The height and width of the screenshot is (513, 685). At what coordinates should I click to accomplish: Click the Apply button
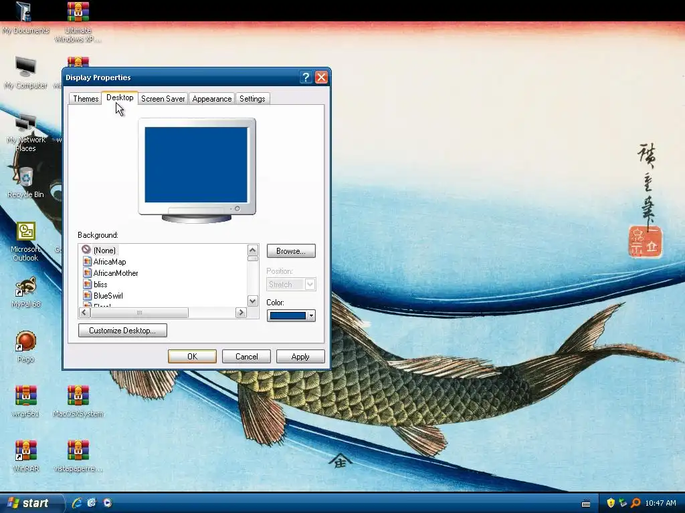(x=300, y=357)
